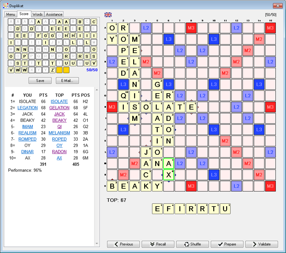This screenshot has width=286, height=253.
Task: Click the Performance: 96% text
Action: 25,170
